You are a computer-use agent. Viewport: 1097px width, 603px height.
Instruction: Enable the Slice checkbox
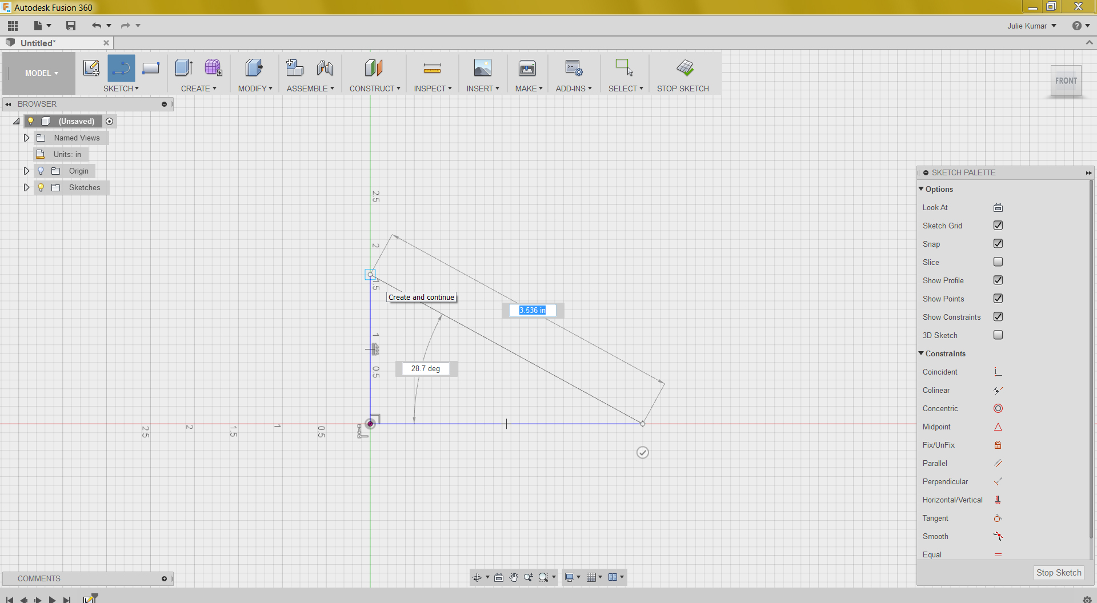pos(998,262)
